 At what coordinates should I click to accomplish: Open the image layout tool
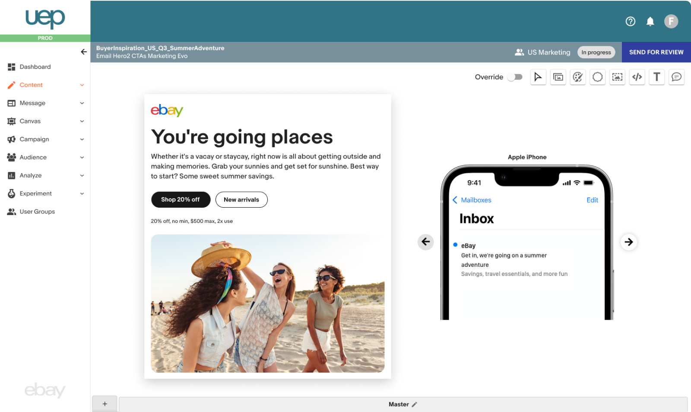[558, 77]
